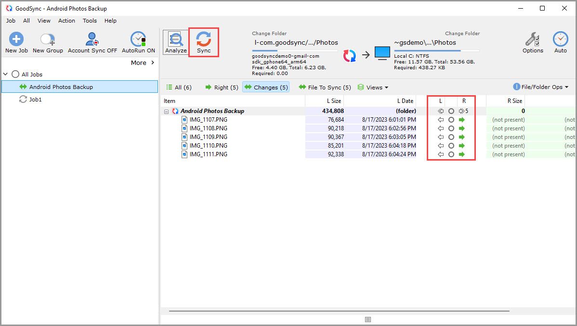Open the Account Sync OFF button
577x326 pixels.
[92, 42]
